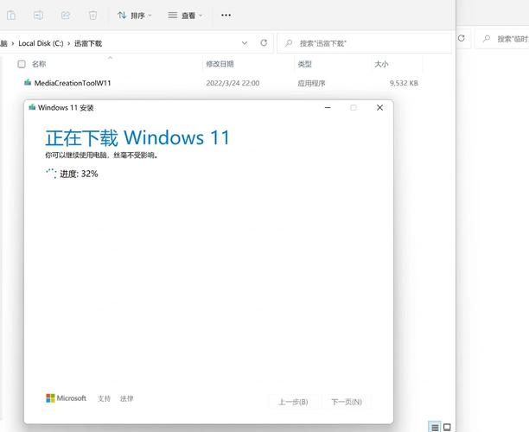Click the breadcrumb chevron before 迅雷下载
Screen dimensions: 529x432
[x=68, y=43]
